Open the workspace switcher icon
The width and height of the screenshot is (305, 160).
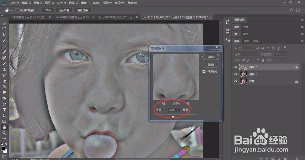[x=298, y=10]
